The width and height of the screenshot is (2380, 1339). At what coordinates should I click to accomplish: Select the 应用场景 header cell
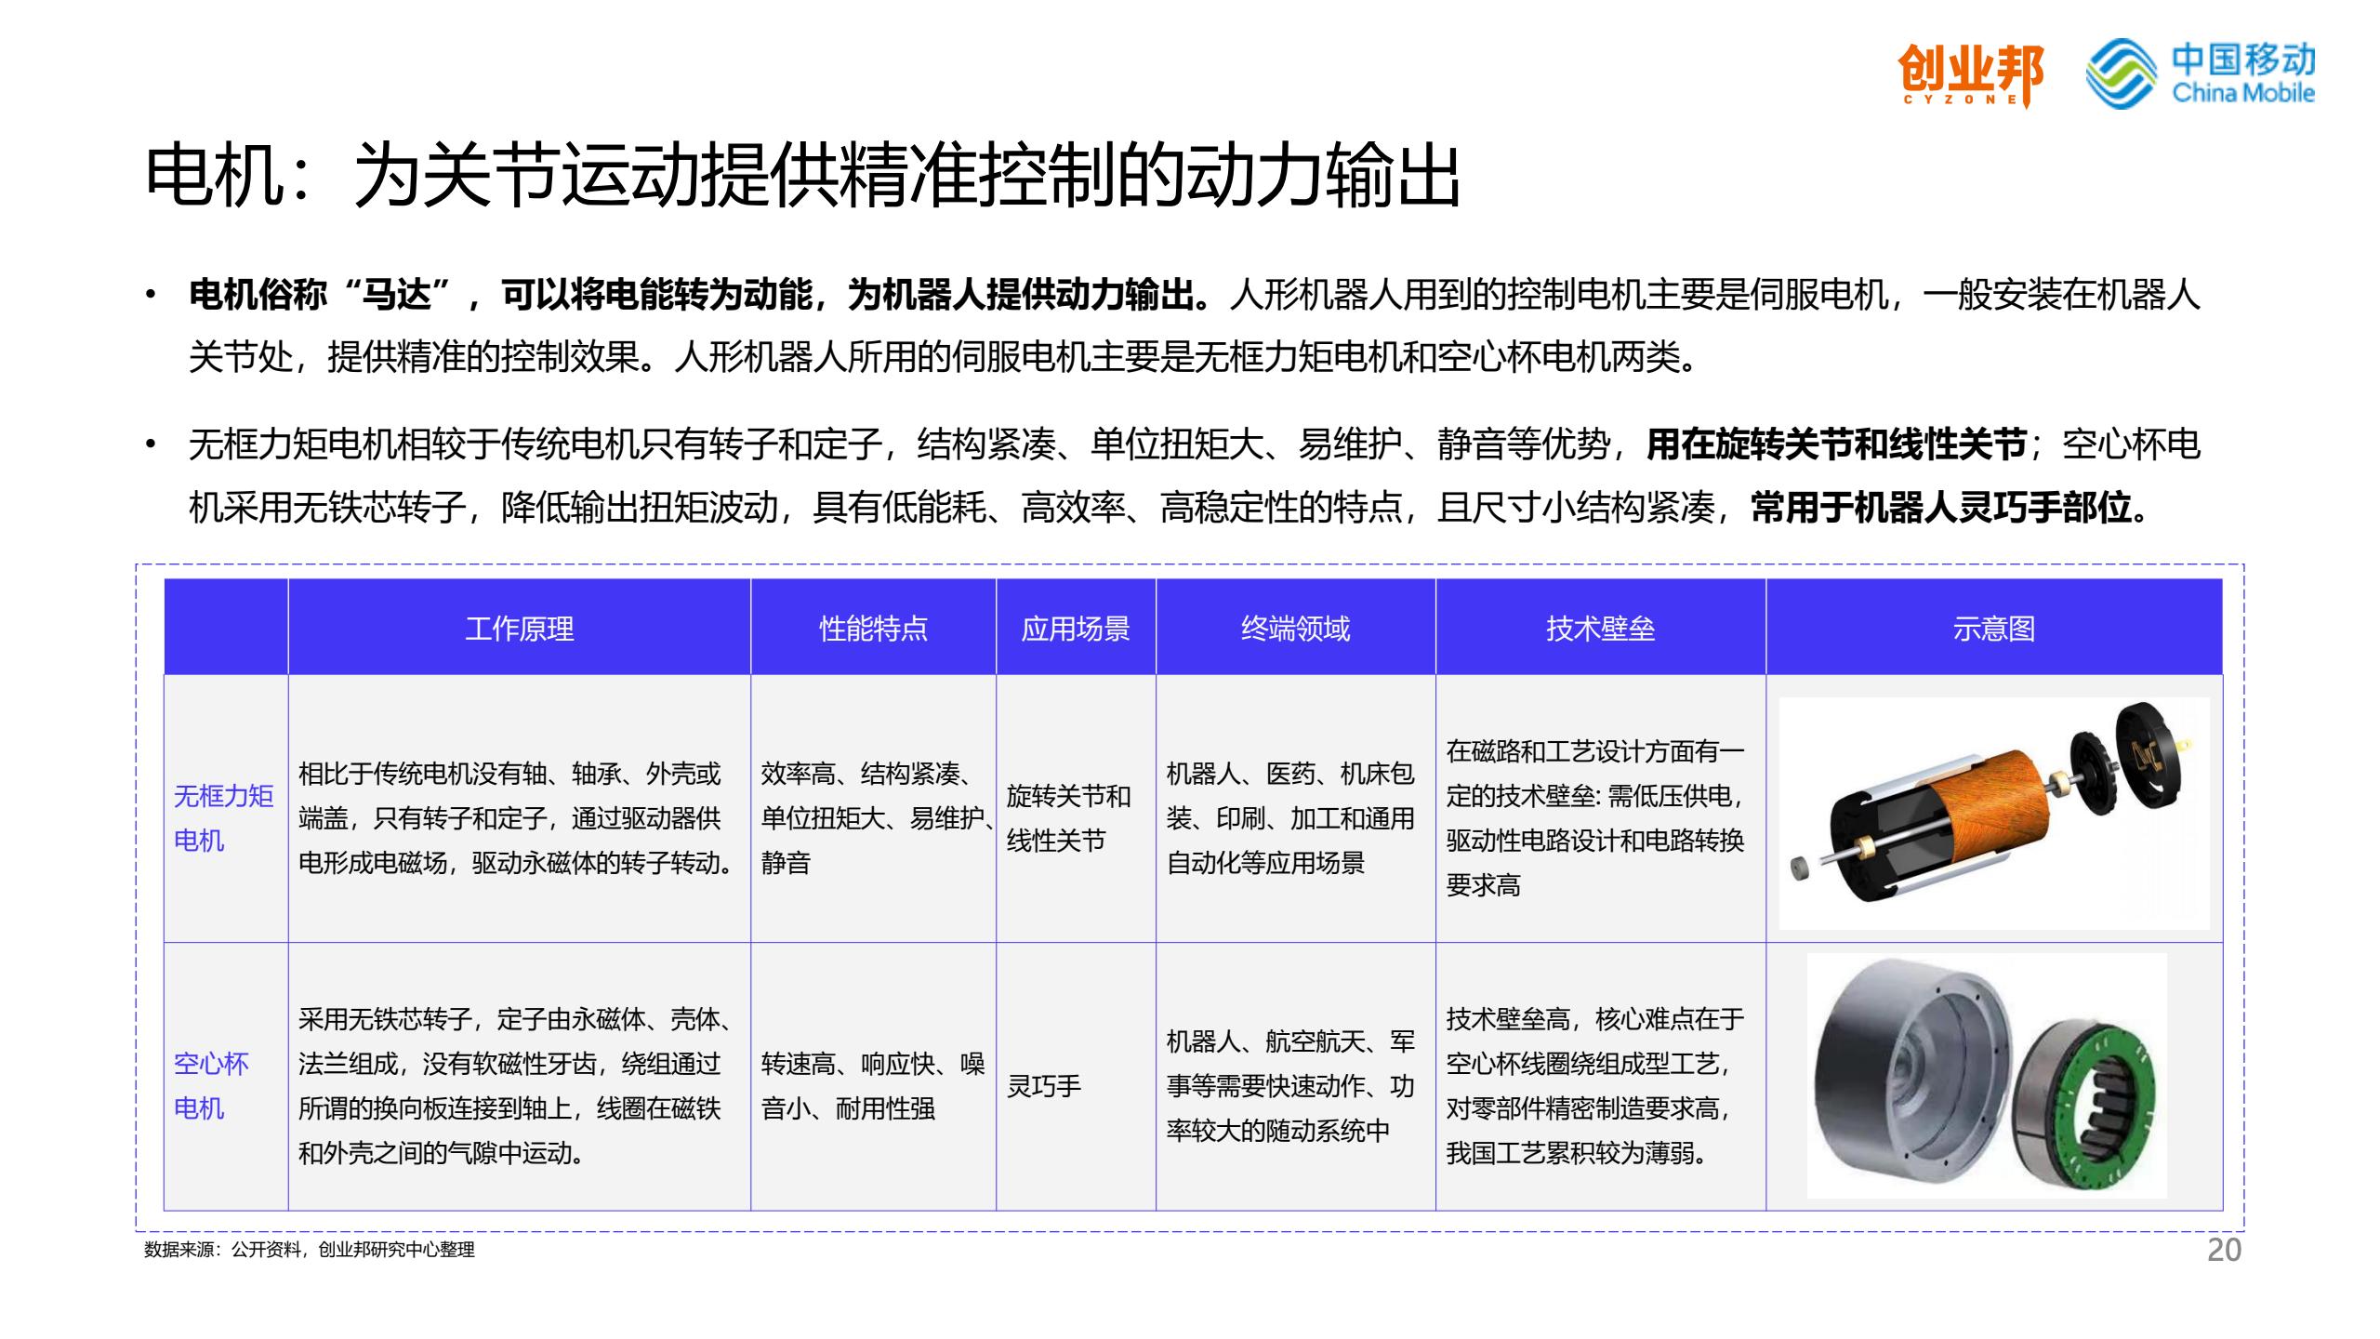(x=1076, y=629)
